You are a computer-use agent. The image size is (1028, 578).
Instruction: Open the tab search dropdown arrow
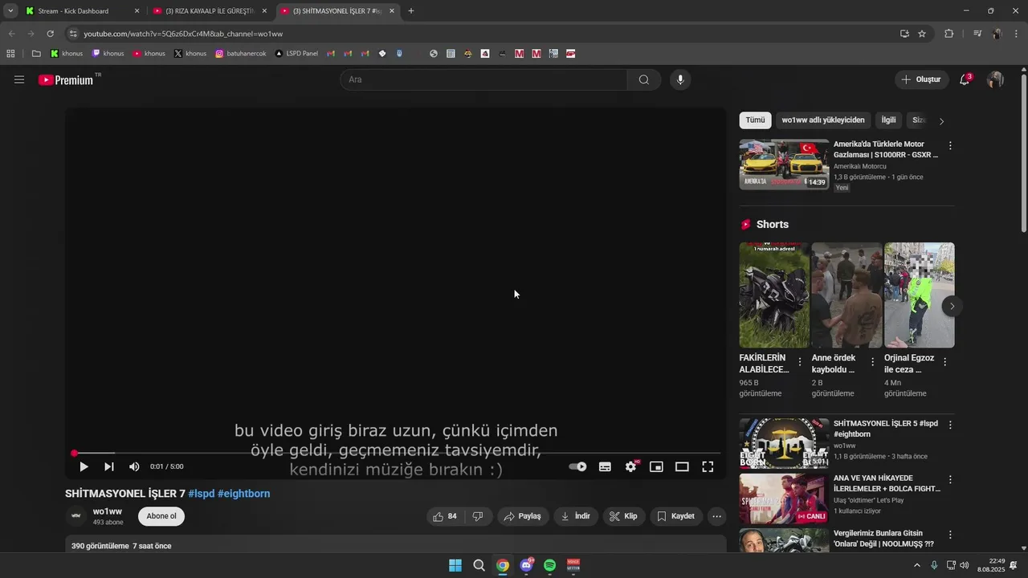click(10, 11)
